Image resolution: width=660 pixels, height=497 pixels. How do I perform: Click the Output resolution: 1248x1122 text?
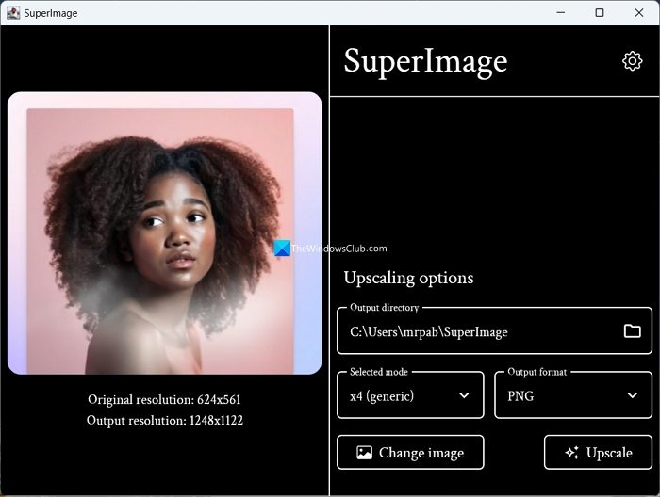(165, 421)
